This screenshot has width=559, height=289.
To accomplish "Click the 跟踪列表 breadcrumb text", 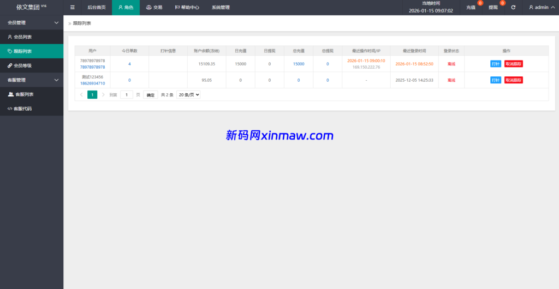I will tap(82, 23).
